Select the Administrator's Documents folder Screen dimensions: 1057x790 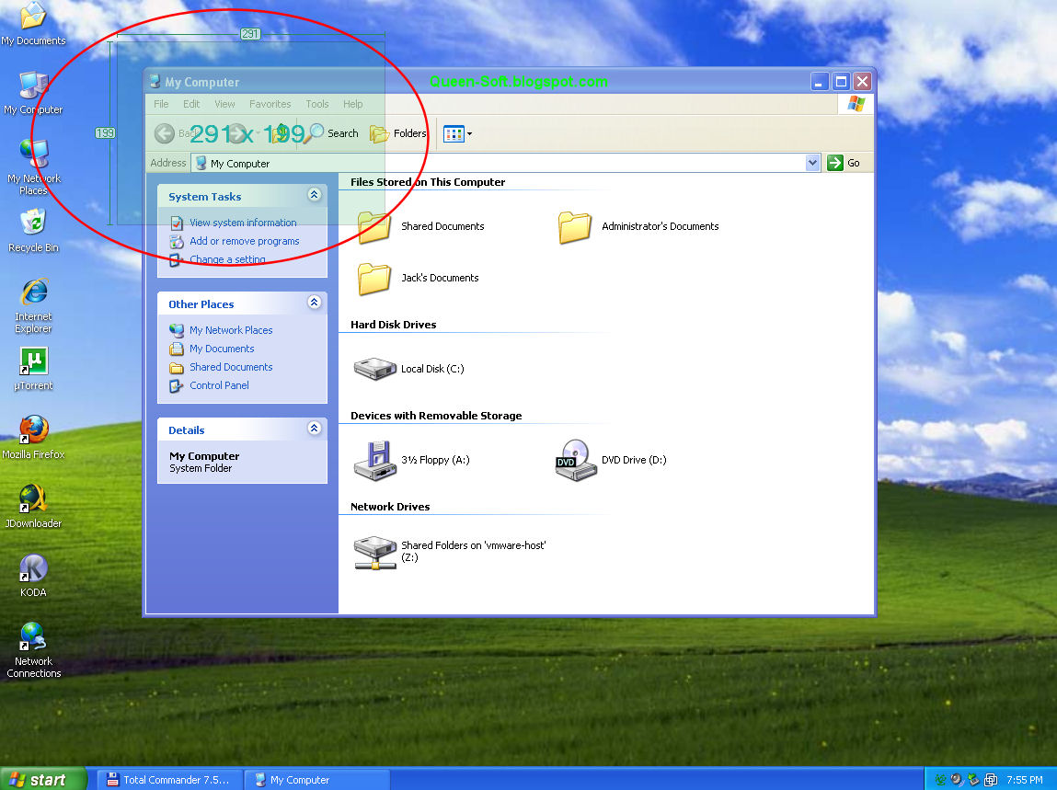pos(638,226)
